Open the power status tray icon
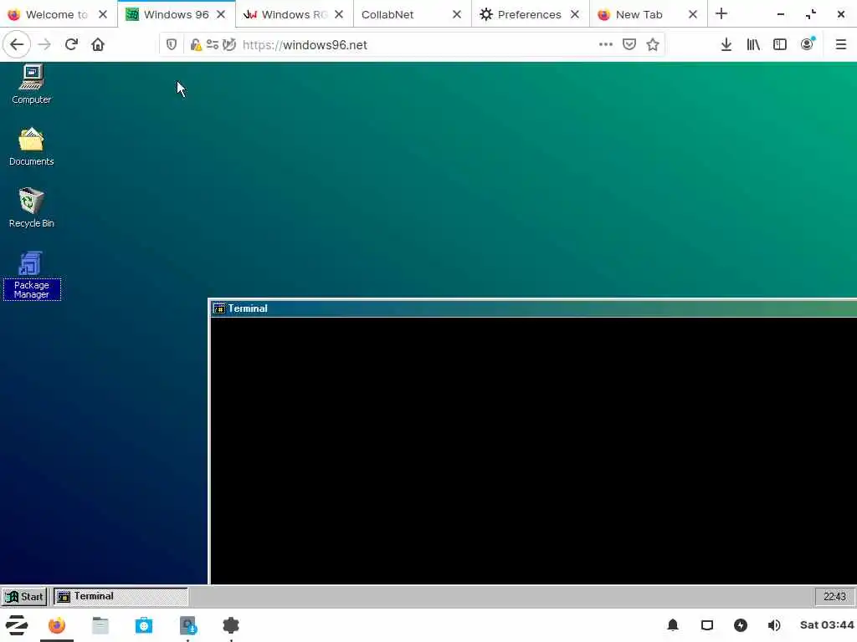 [741, 625]
